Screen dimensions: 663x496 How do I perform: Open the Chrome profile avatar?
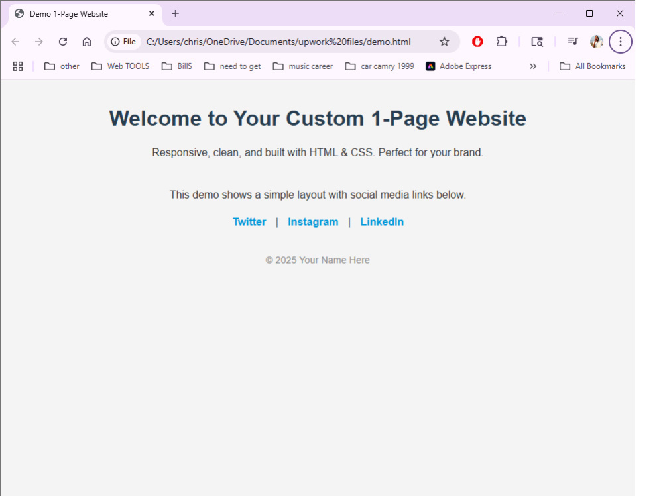point(597,42)
